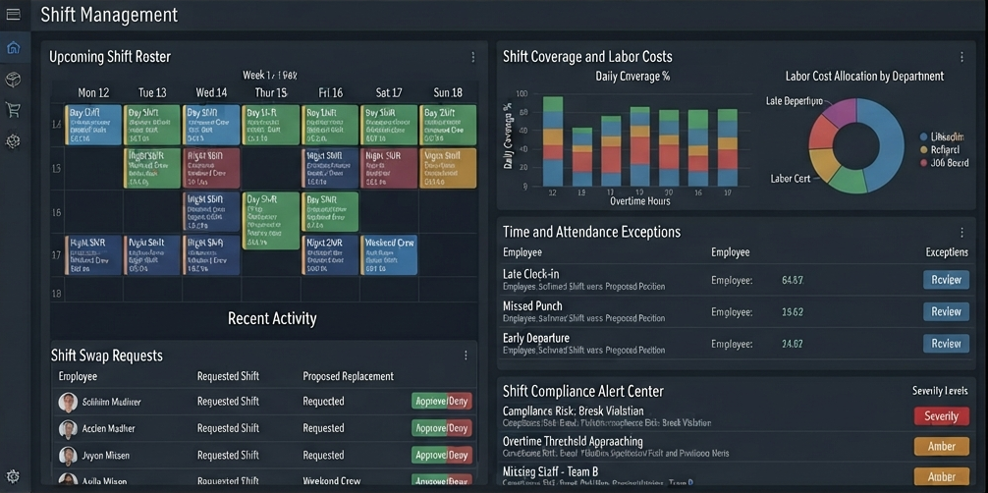Click 'Overtime Threshold Approaching' alert text
The height and width of the screenshot is (493, 988).
coord(573,441)
